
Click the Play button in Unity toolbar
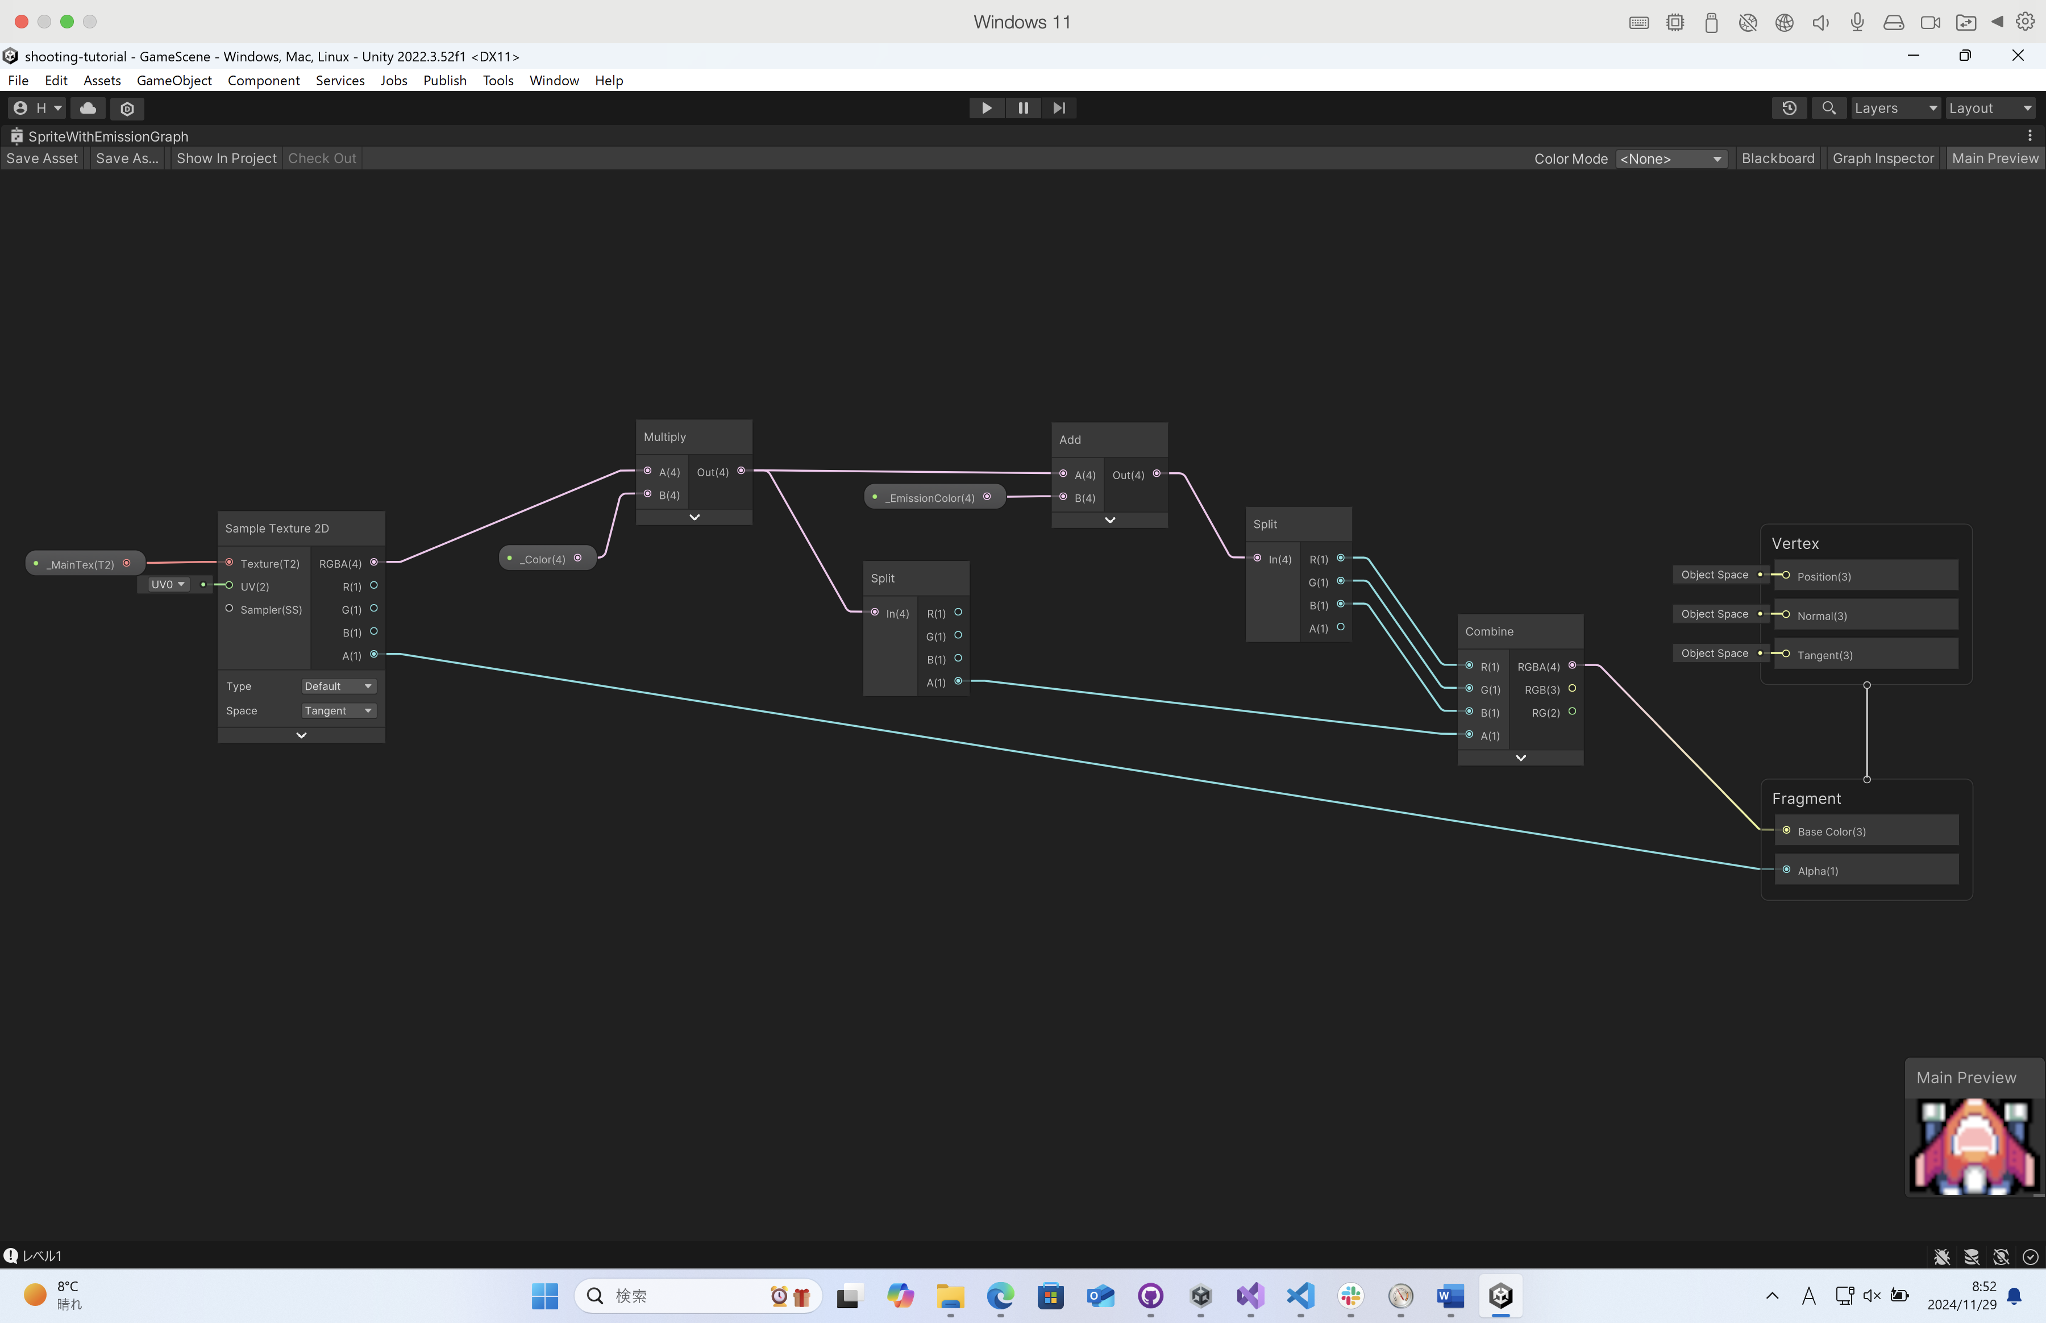(986, 108)
